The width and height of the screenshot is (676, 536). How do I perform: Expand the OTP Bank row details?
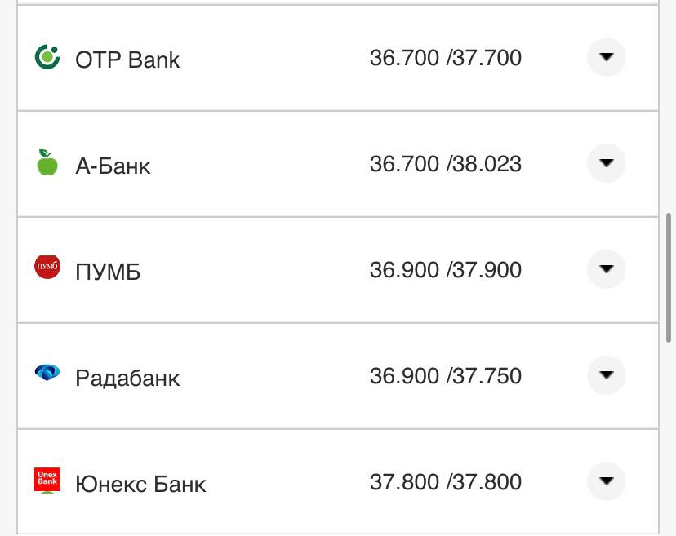click(x=606, y=57)
